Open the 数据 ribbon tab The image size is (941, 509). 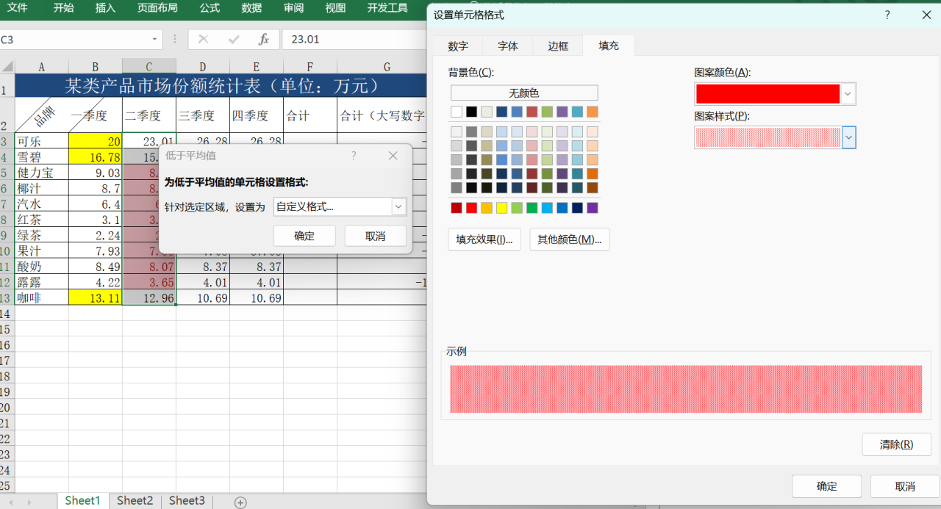tap(252, 8)
